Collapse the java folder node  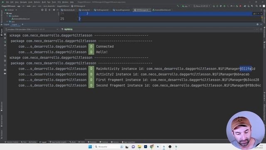[x=7, y=22]
